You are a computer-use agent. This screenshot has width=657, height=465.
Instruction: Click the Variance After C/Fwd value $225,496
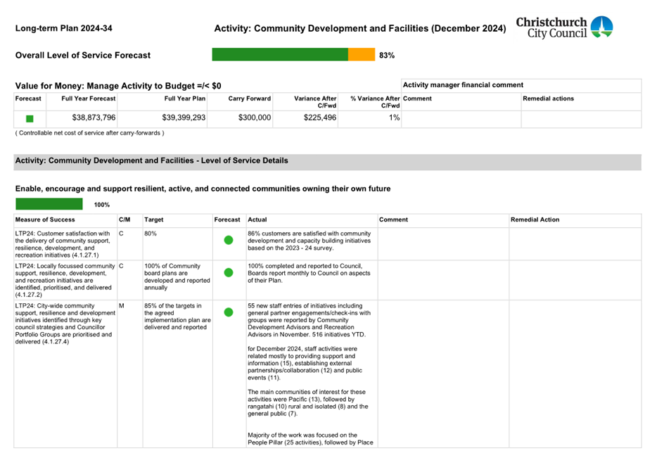[x=319, y=118]
